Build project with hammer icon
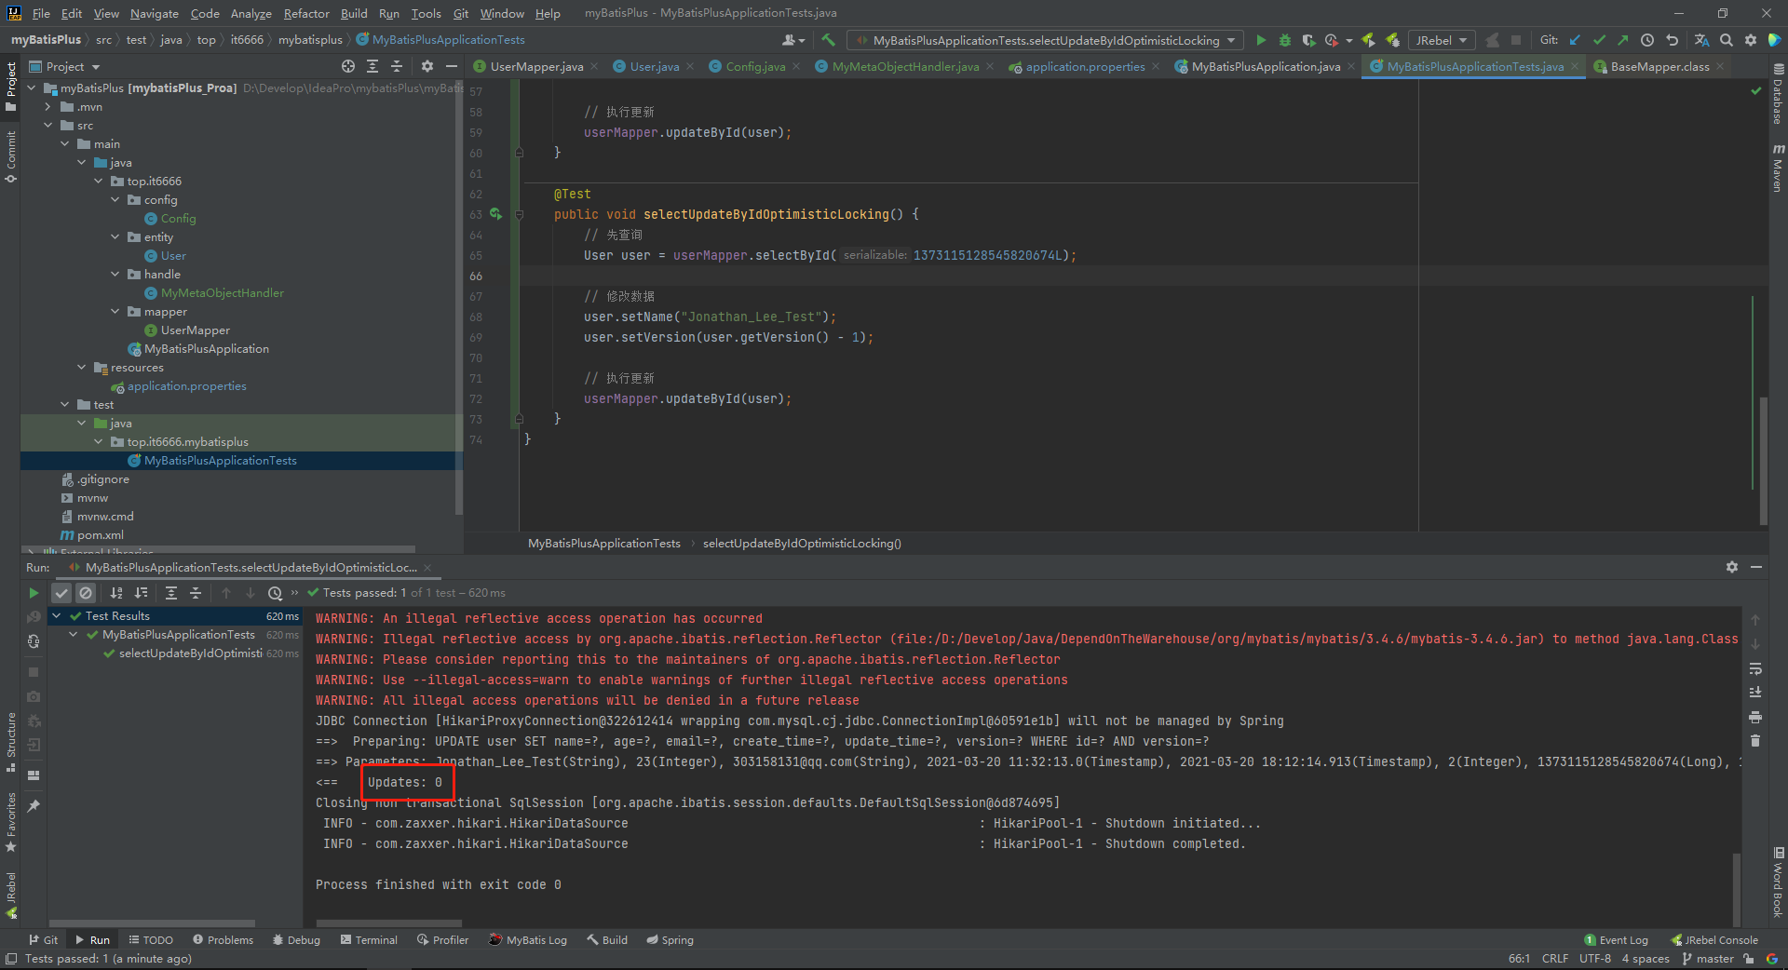 828,40
